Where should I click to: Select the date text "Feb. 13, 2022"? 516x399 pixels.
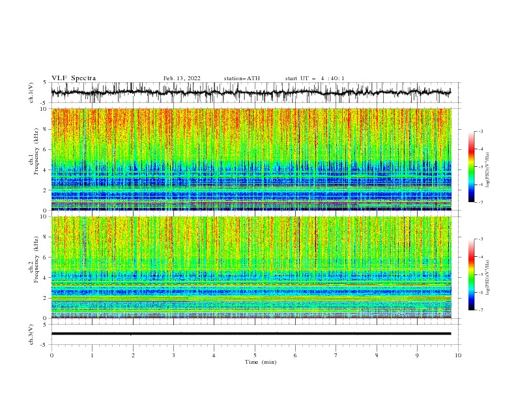pyautogui.click(x=182, y=78)
